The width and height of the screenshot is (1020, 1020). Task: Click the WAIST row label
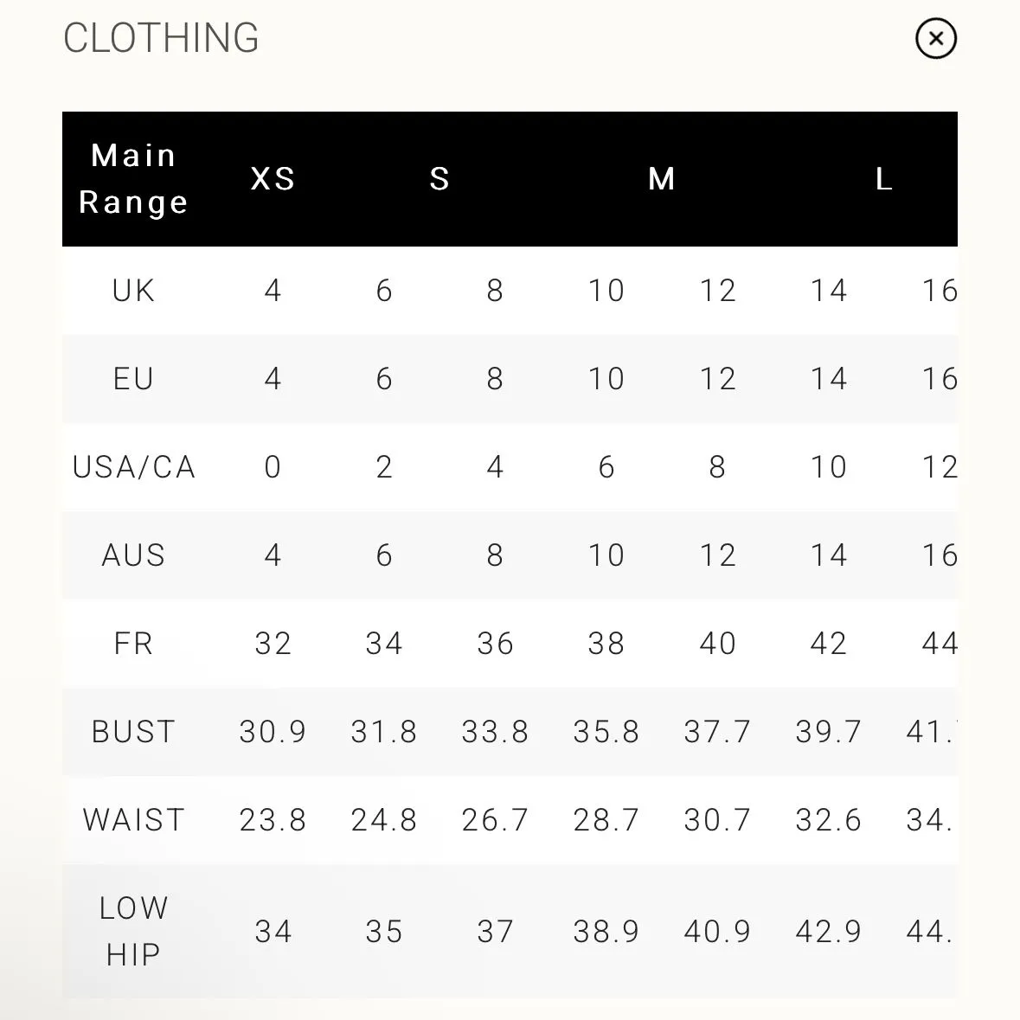pos(133,819)
